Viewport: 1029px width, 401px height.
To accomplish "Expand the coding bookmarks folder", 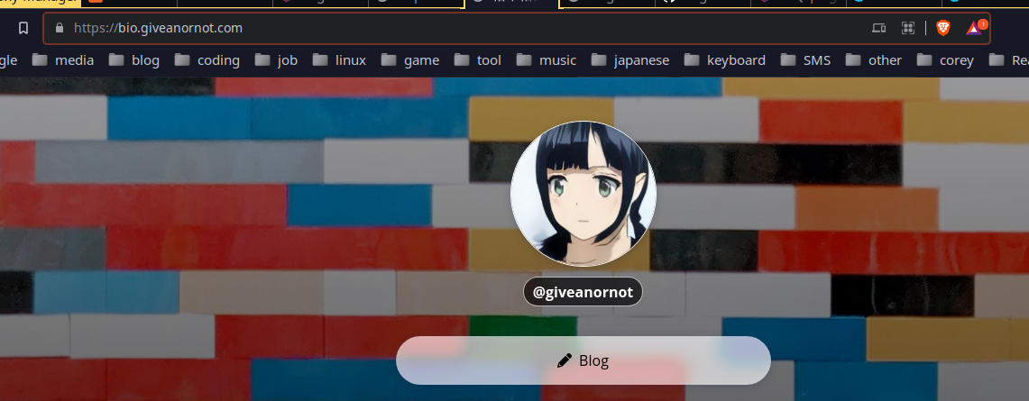I will [207, 60].
